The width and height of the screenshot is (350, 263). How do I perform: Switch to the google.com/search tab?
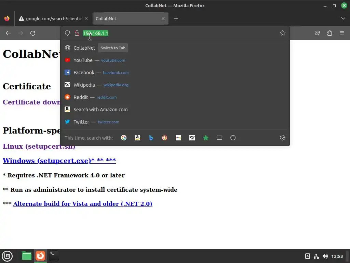click(x=53, y=18)
